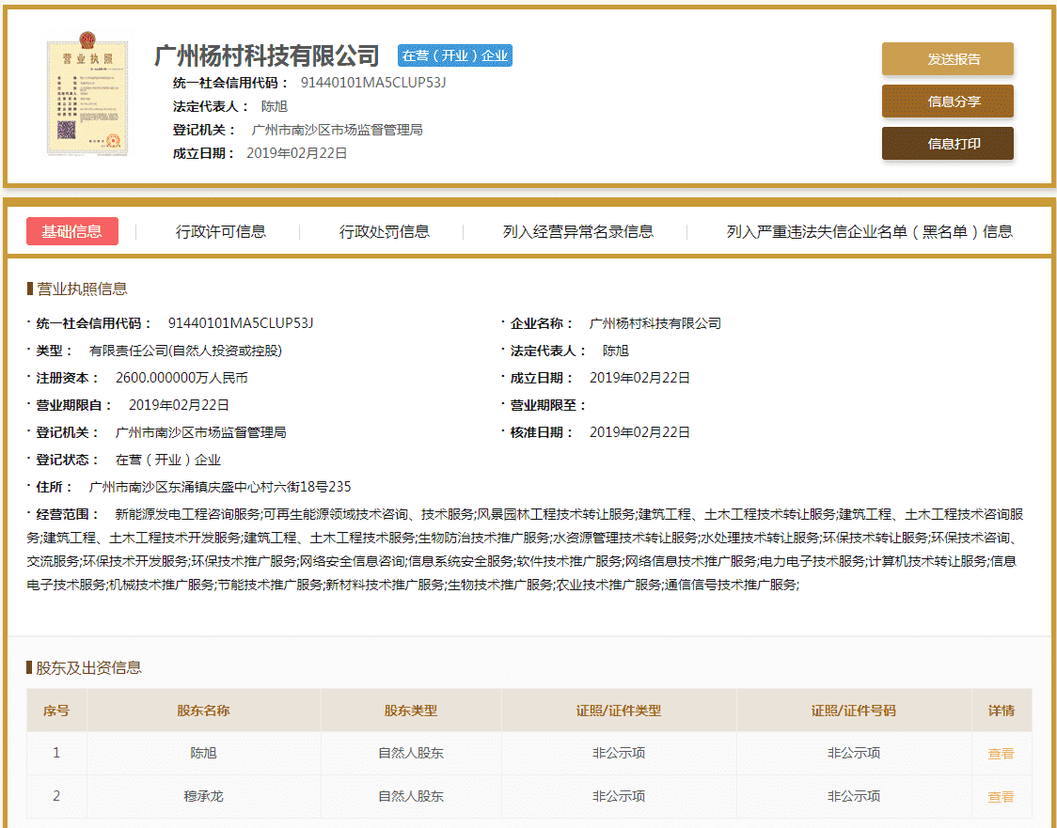Open the 行政处罚信息 tab
Image resolution: width=1057 pixels, height=828 pixels.
coord(385,232)
